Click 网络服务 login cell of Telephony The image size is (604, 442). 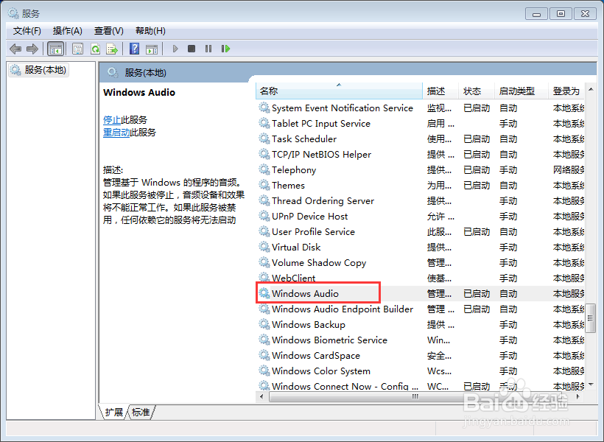569,169
